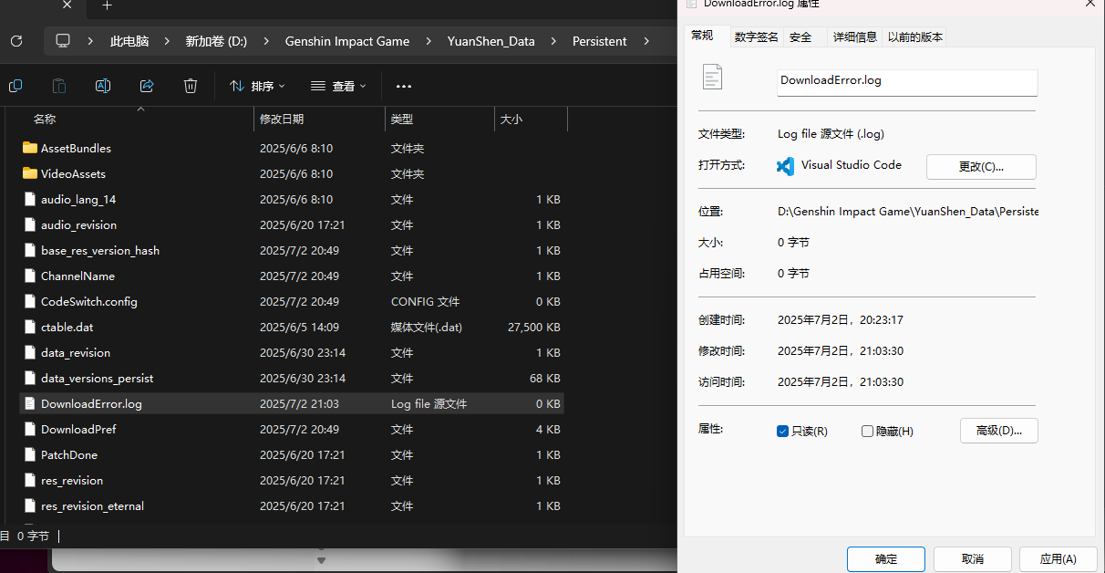Switch to the 安全 tab
The image size is (1105, 573).
(800, 36)
